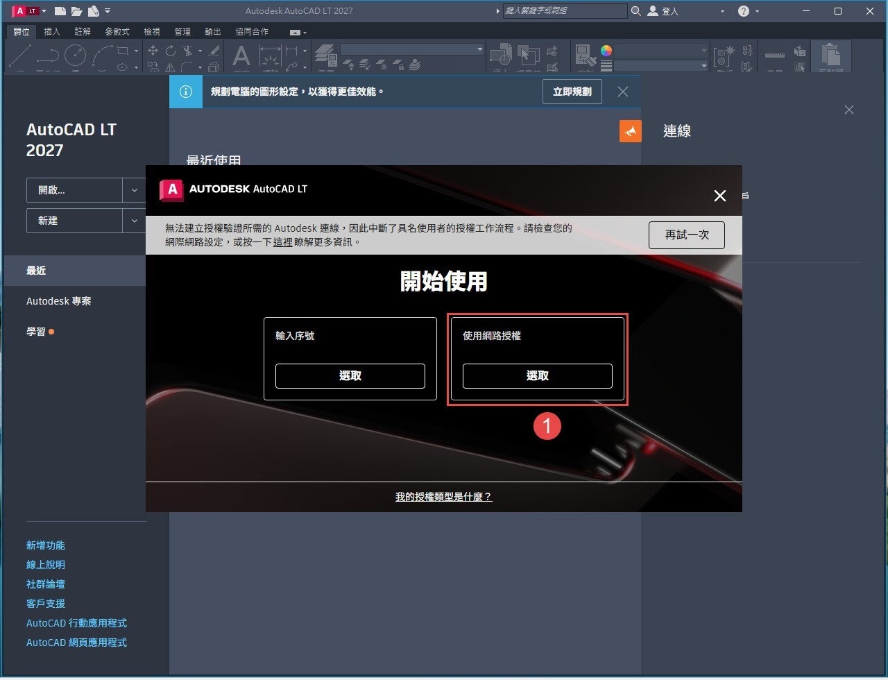The height and width of the screenshot is (680, 888).
Task: Click the object color wheel swatch
Action: pyautogui.click(x=606, y=51)
